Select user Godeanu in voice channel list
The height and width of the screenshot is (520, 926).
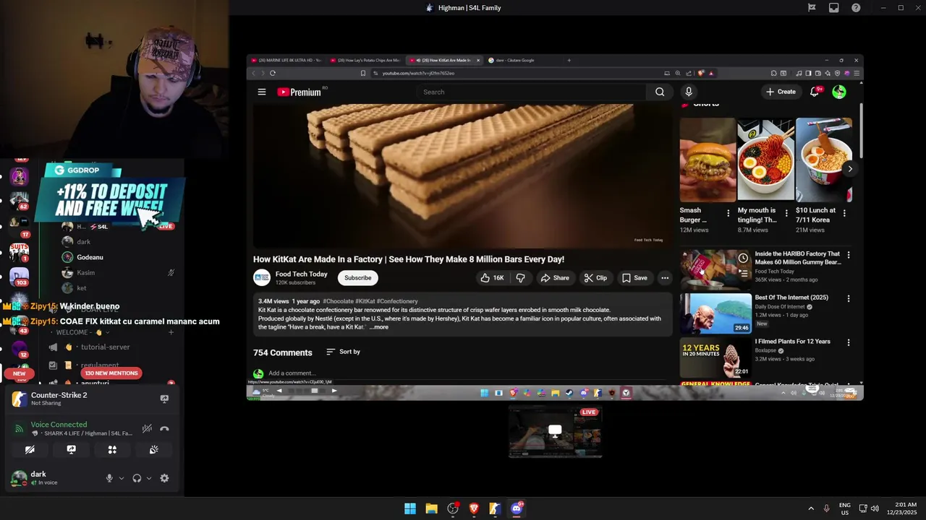(90, 257)
